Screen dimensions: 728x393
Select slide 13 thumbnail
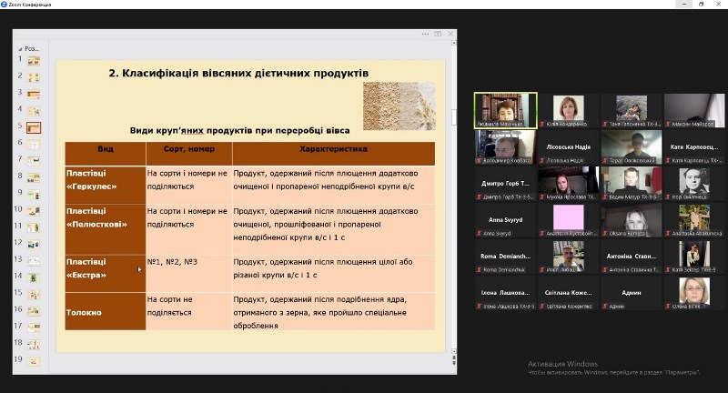[34, 261]
